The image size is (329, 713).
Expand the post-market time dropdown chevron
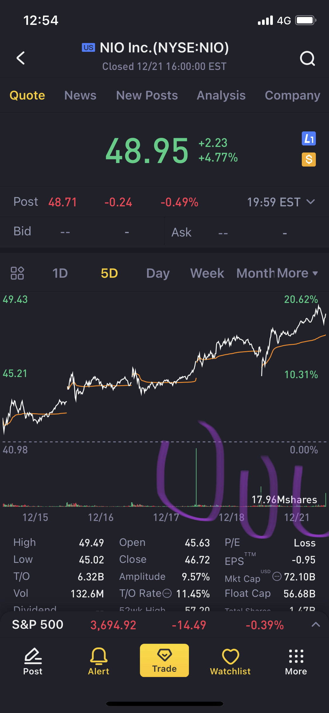pyautogui.click(x=311, y=202)
